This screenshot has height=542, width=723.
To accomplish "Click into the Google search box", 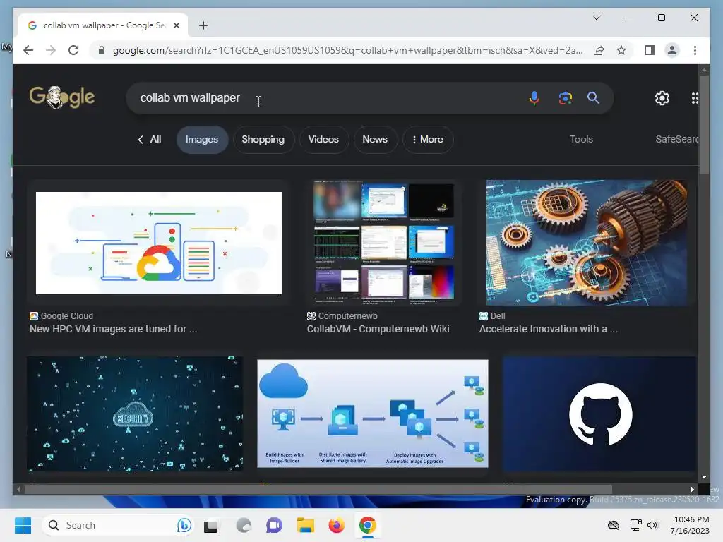I will click(x=323, y=97).
